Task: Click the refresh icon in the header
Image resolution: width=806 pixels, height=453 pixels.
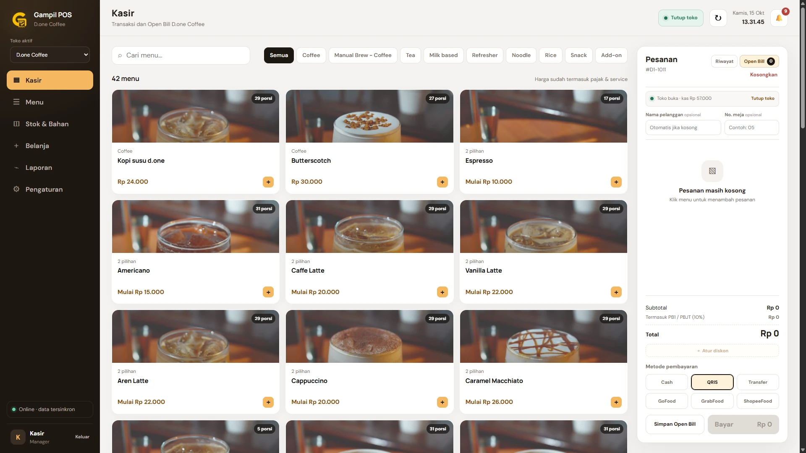Action: (718, 18)
